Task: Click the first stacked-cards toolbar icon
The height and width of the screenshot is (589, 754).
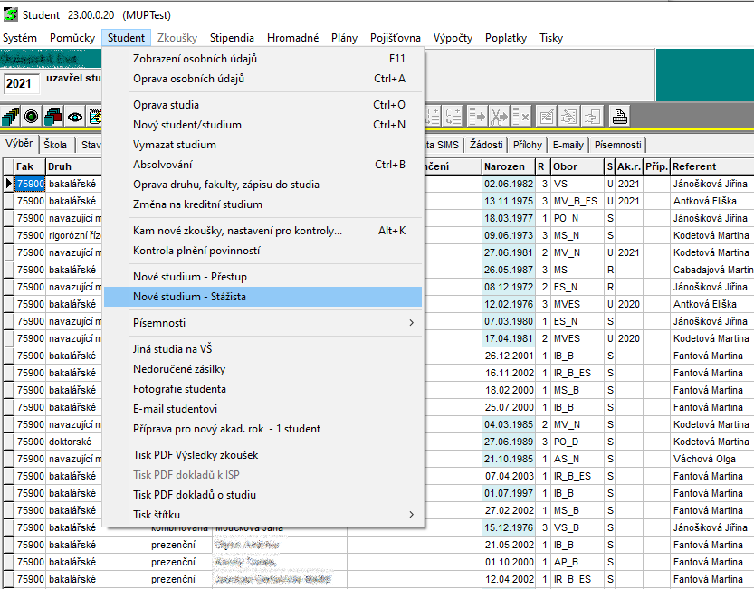Action: click(x=11, y=117)
